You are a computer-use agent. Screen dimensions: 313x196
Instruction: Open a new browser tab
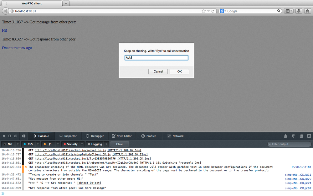(x=66, y=3)
